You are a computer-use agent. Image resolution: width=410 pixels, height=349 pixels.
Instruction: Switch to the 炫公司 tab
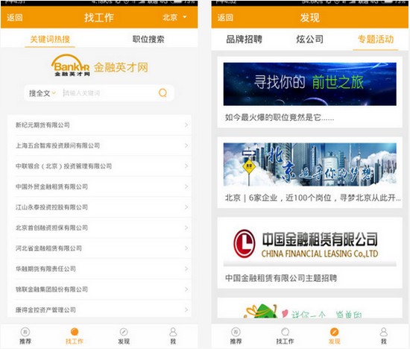click(x=310, y=40)
